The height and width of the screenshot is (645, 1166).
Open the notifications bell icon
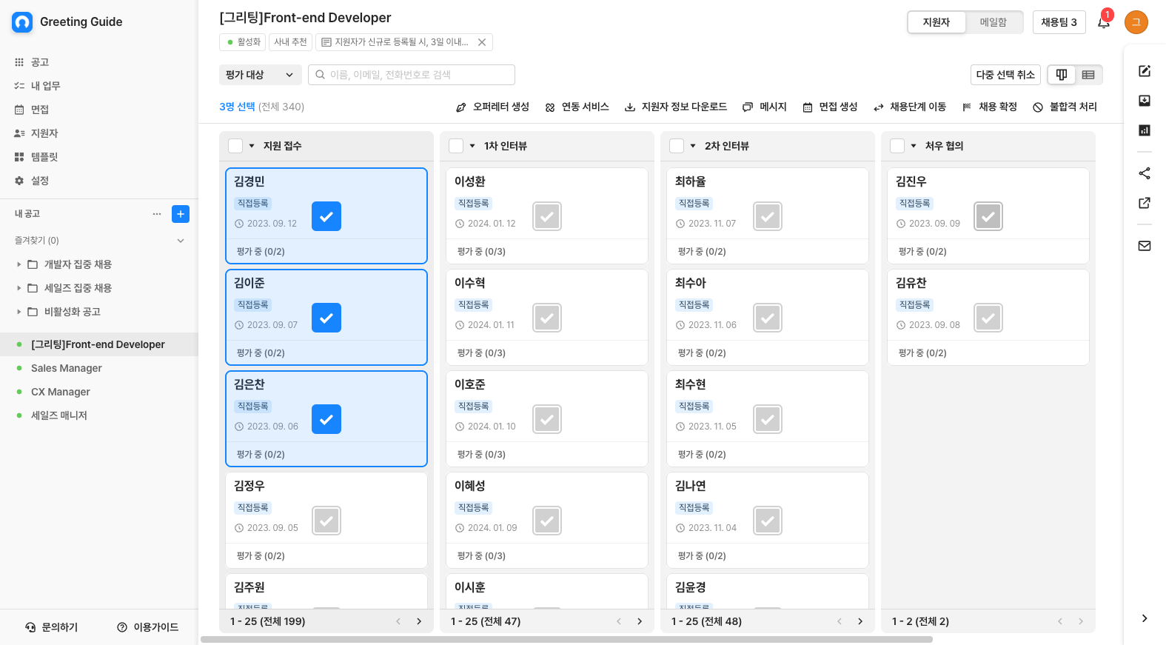coord(1103,22)
